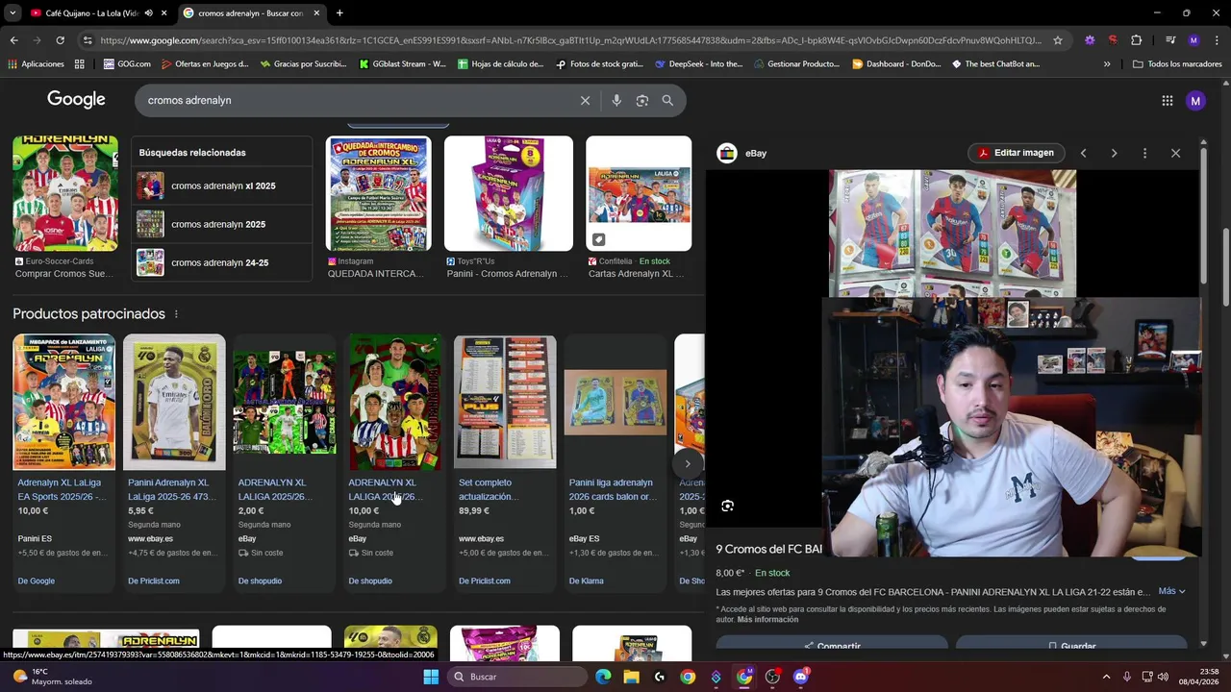Image resolution: width=1231 pixels, height=692 pixels.
Task: Open the Aplicaciones bookmark shortcut
Action: tap(36, 64)
